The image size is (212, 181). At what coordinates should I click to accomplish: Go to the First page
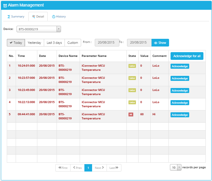pyautogui.click(x=63, y=168)
